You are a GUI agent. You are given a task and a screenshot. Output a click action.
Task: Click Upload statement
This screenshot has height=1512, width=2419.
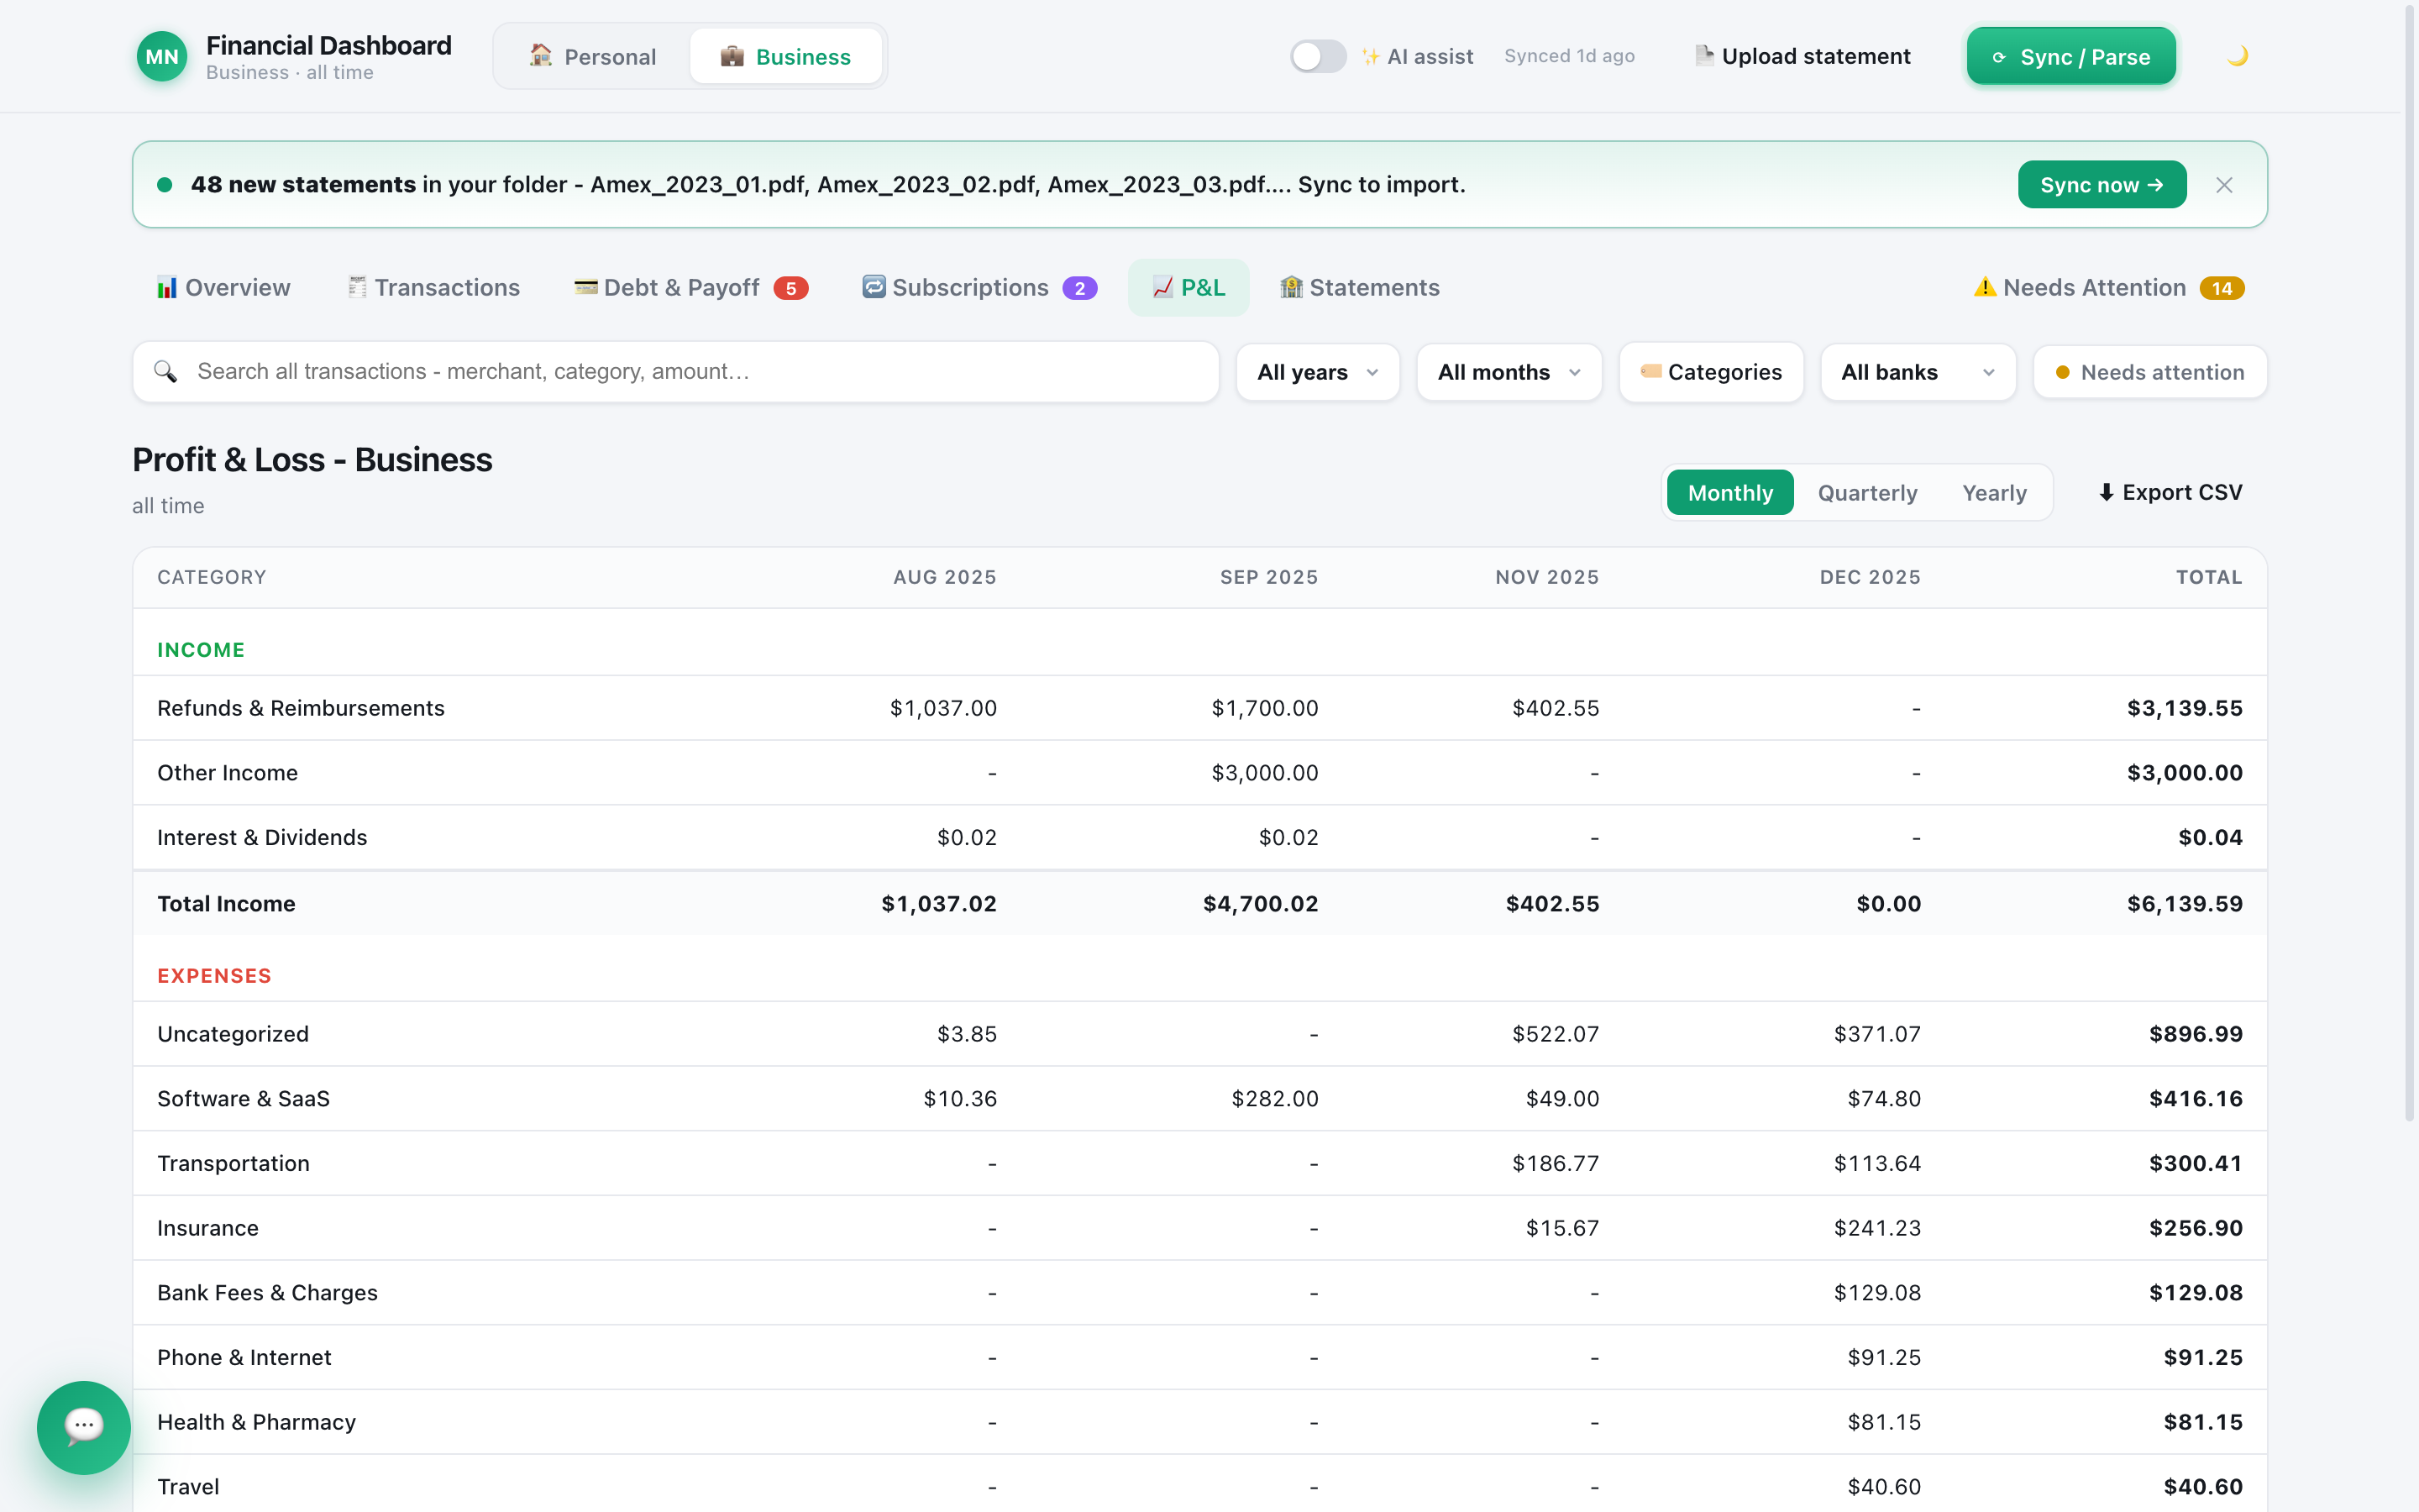click(1802, 56)
